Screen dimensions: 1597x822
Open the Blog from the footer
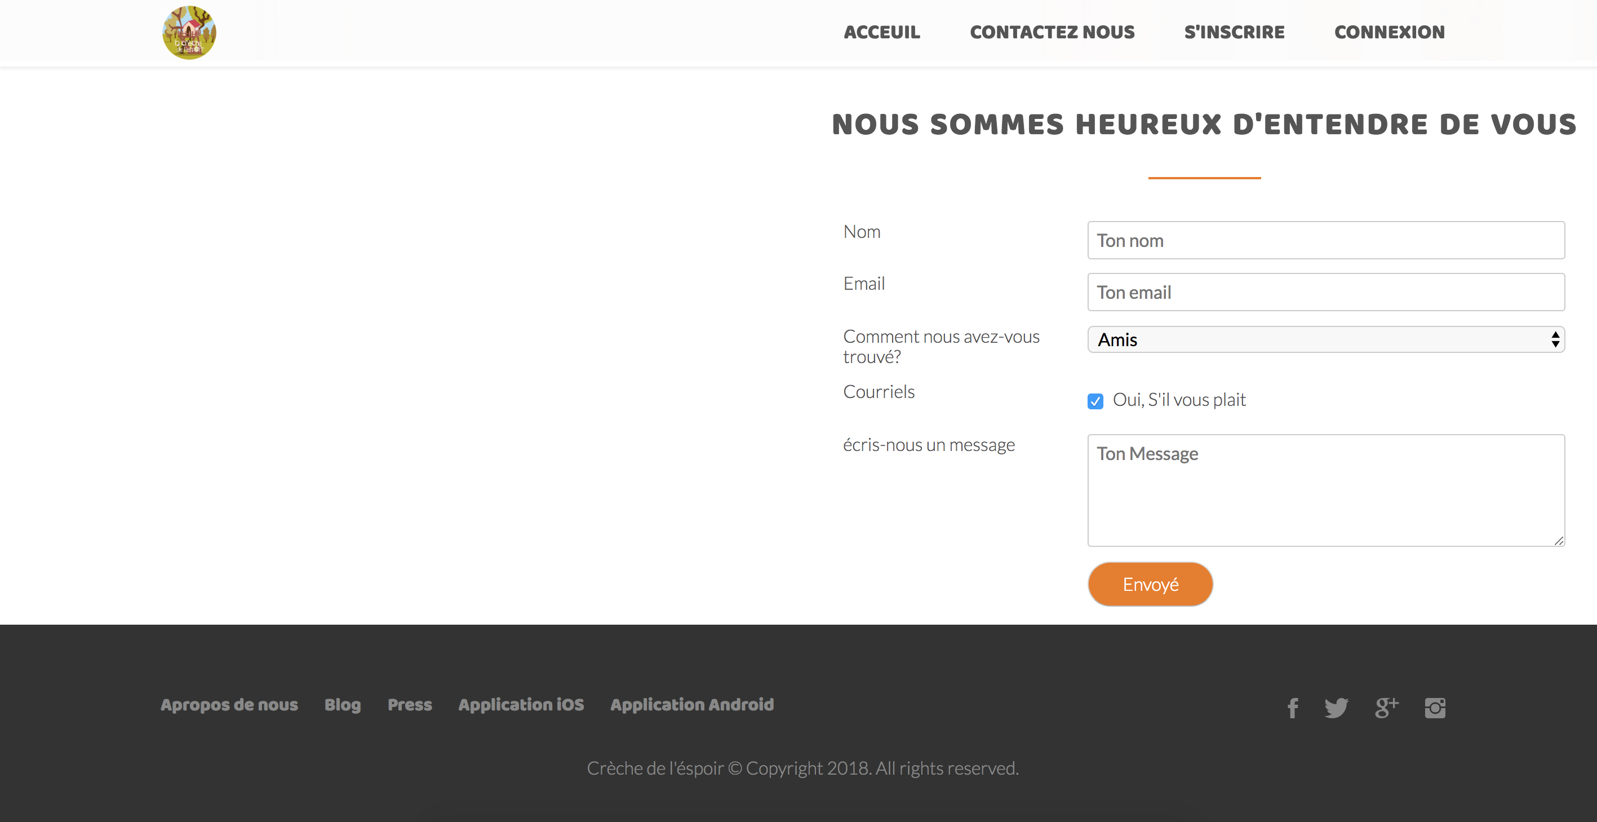(342, 704)
